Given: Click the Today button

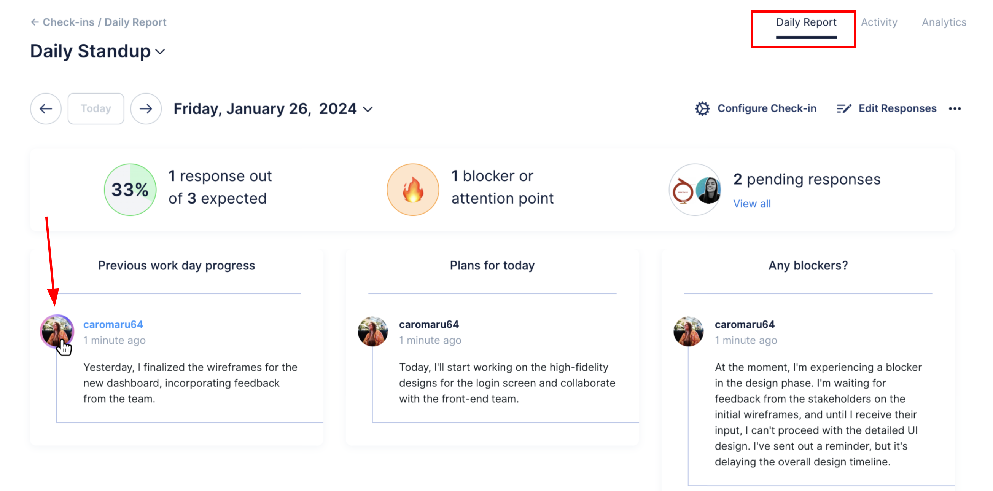Looking at the screenshot, I should 95,109.
